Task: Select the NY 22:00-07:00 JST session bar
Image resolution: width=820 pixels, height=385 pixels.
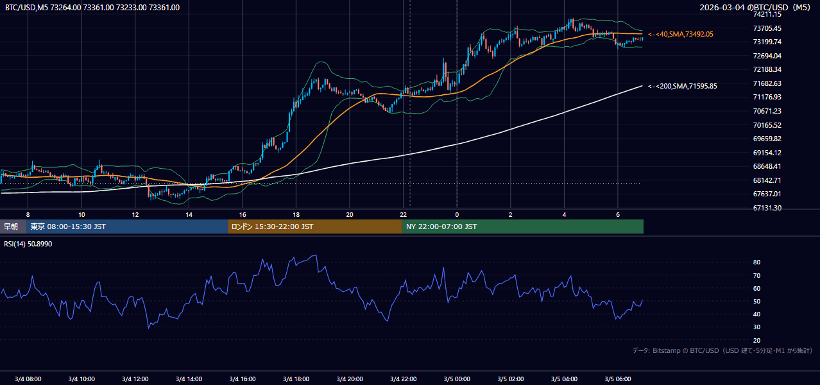Action: (523, 227)
